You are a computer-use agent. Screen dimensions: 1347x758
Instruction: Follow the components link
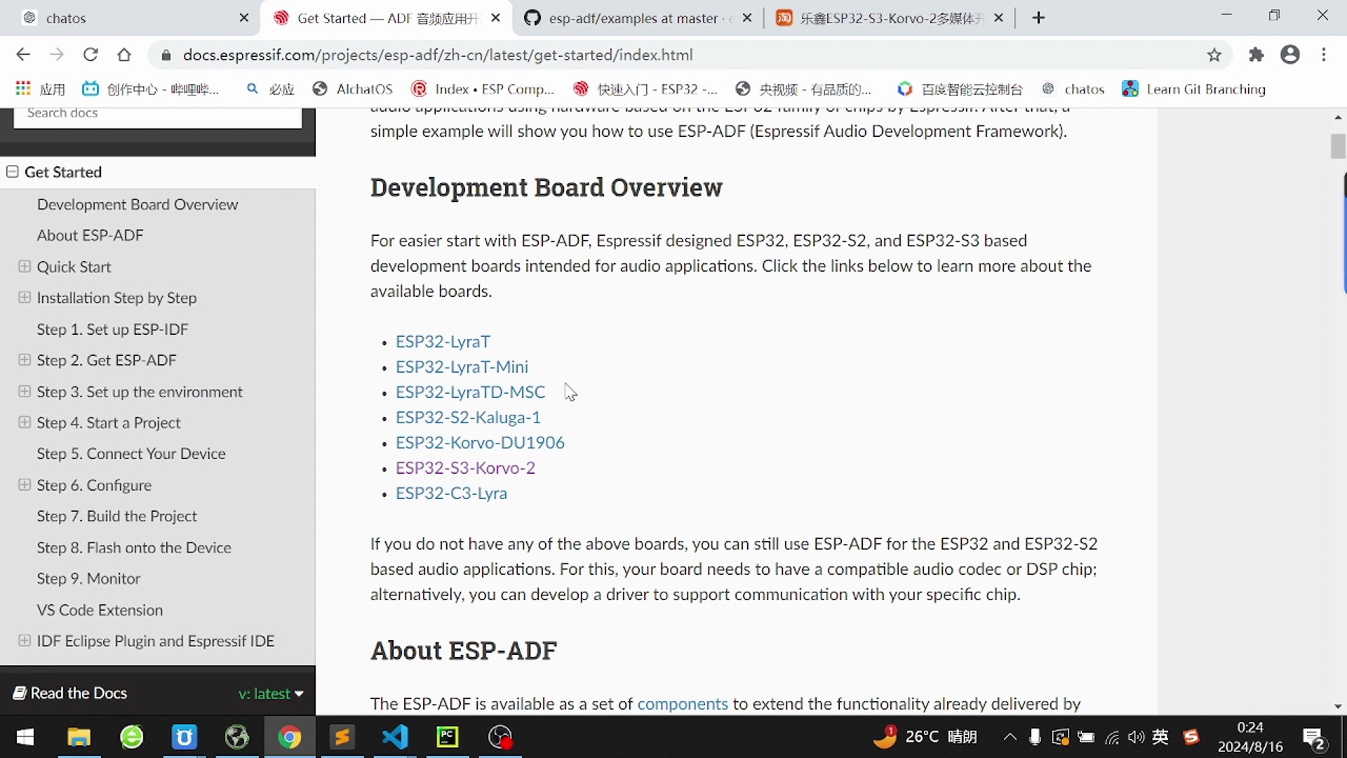(682, 704)
